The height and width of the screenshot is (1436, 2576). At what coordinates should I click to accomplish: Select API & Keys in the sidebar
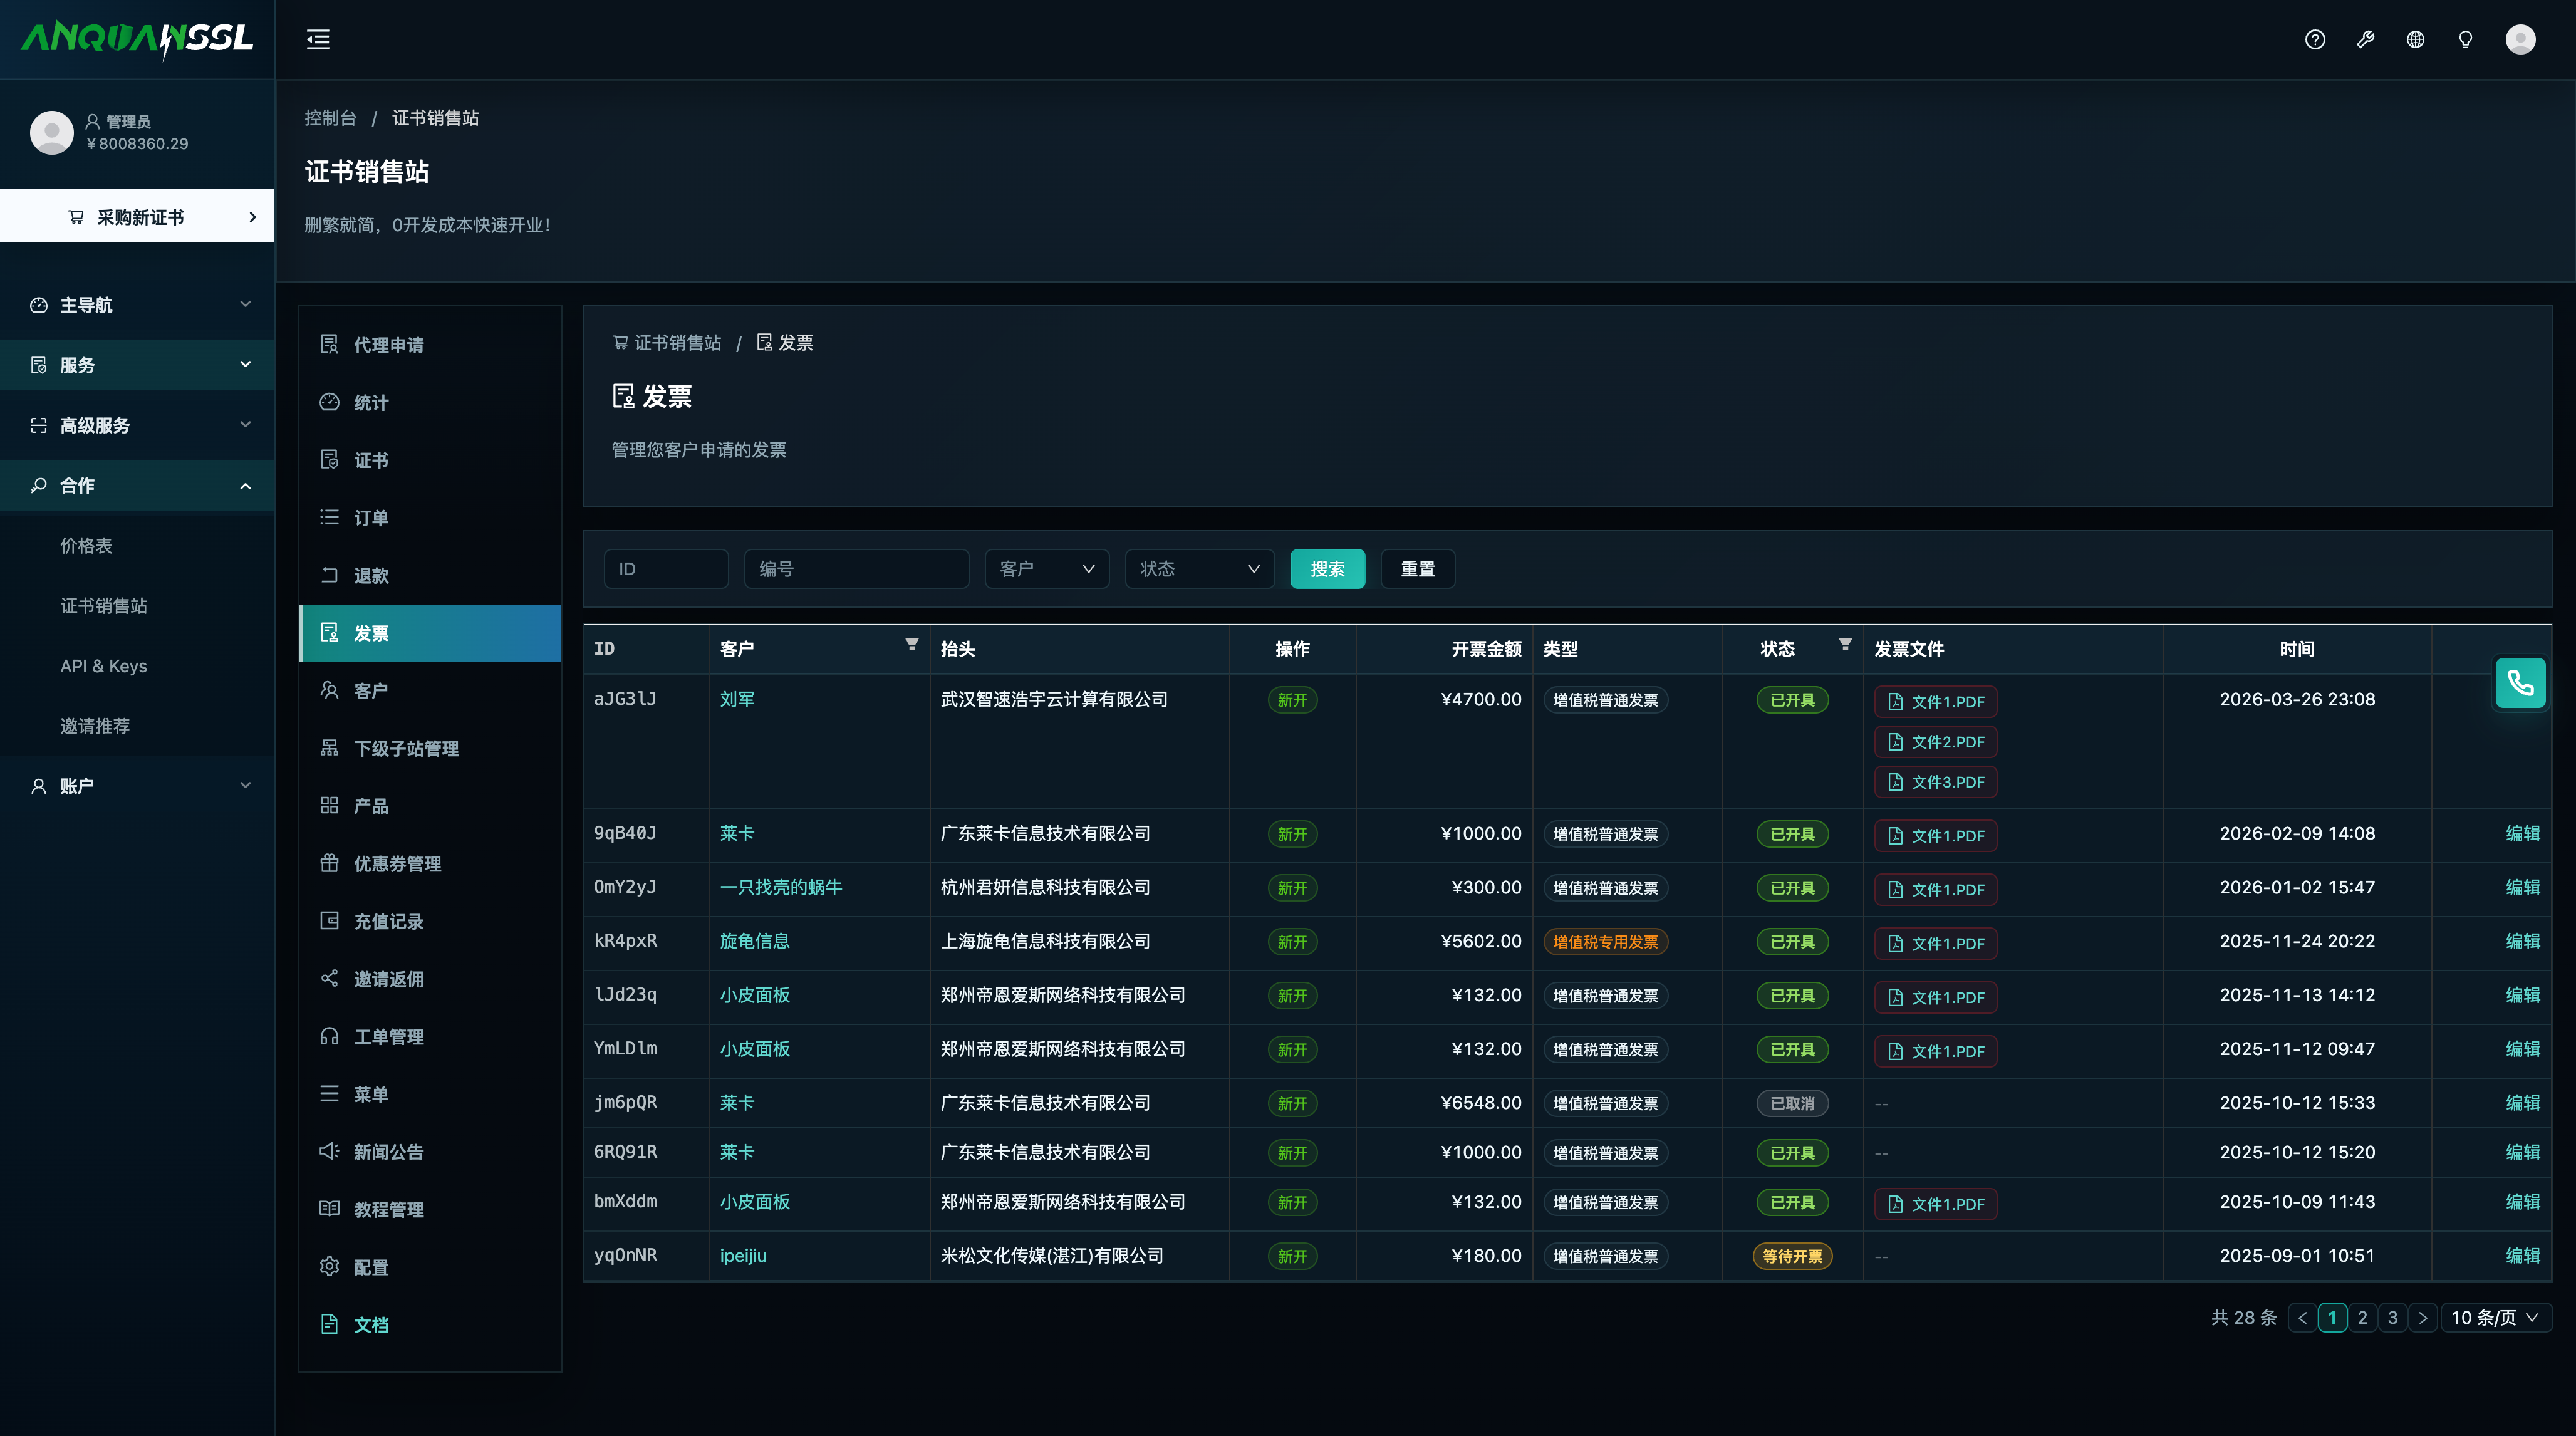(137, 666)
